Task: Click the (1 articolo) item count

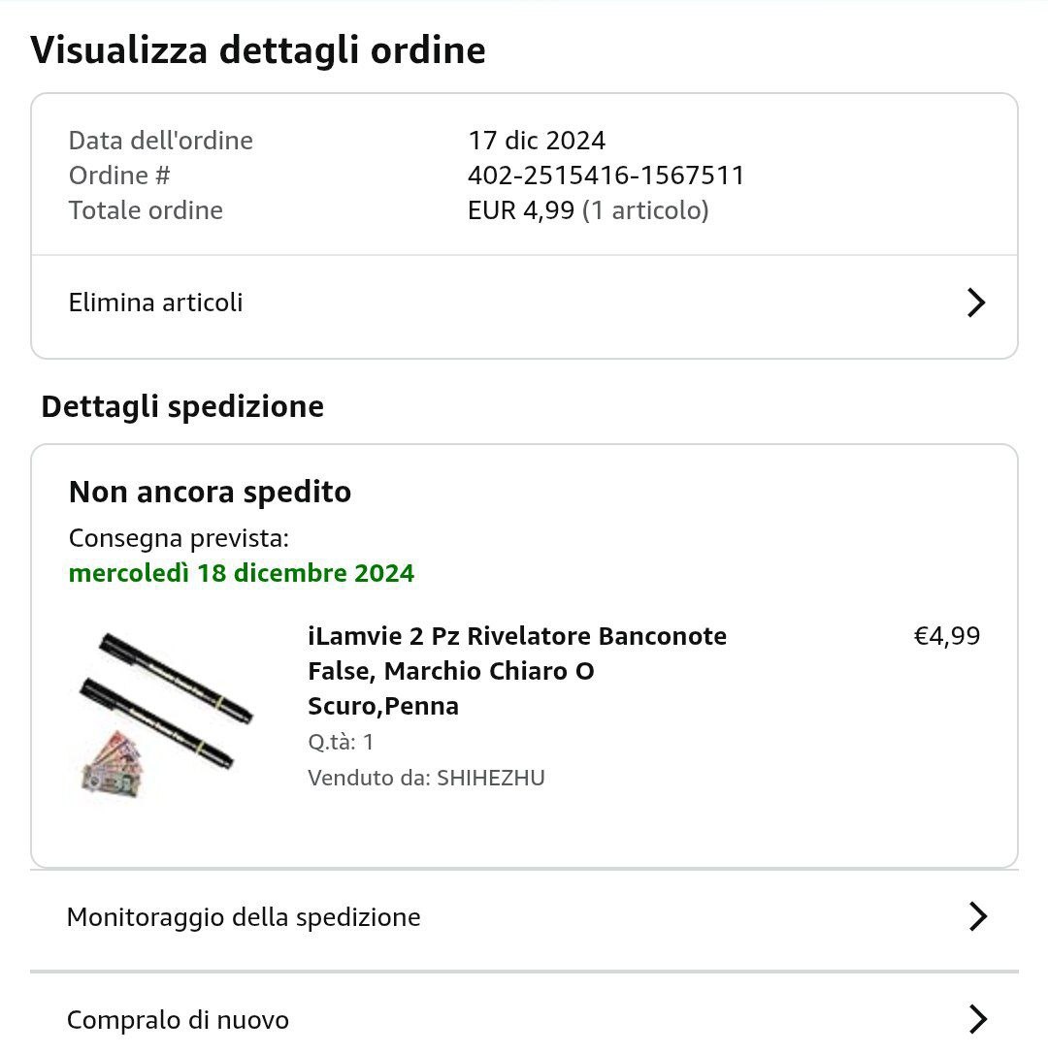Action: click(645, 210)
